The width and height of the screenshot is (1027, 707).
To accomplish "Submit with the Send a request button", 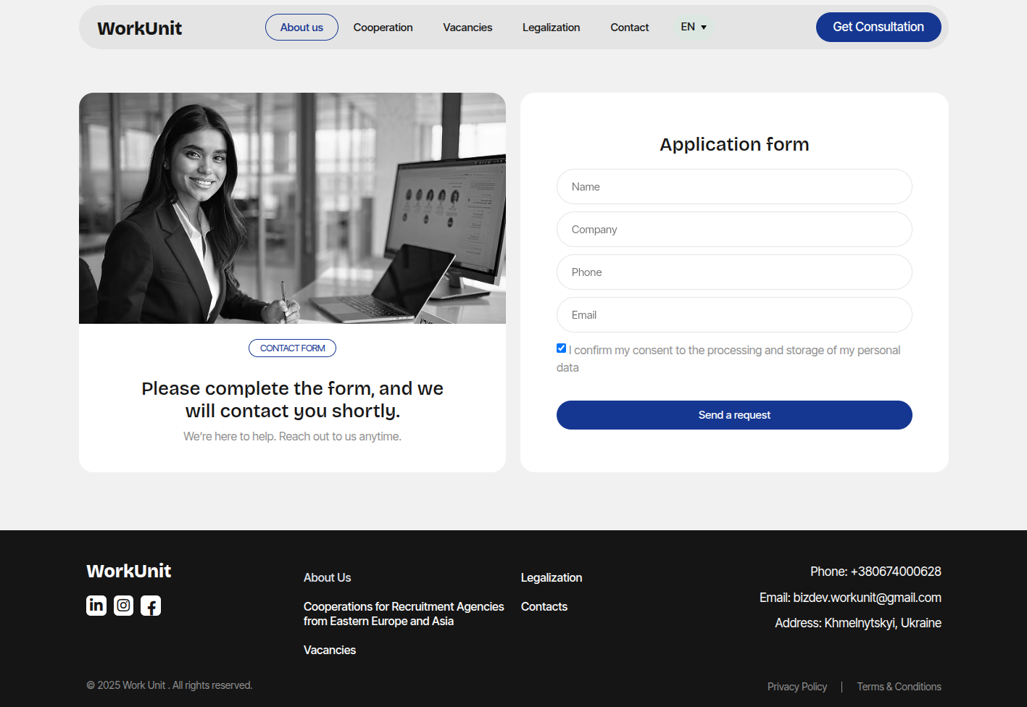I will click(733, 415).
